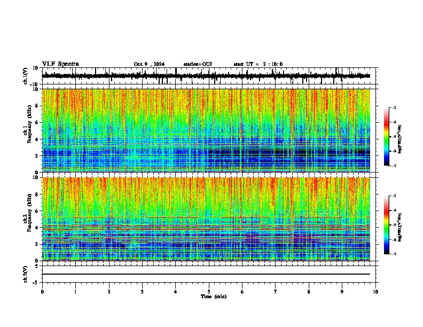Click the ch.1 voltage waveform trace
Viewport: 423px width, 327px height.
coord(206,76)
